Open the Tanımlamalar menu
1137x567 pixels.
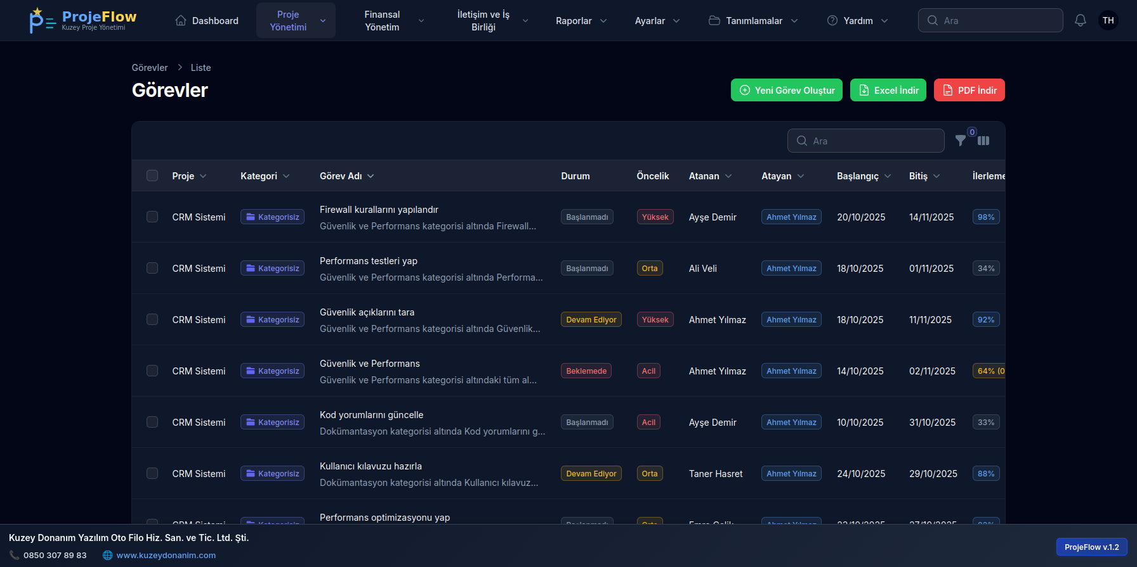[x=753, y=21]
